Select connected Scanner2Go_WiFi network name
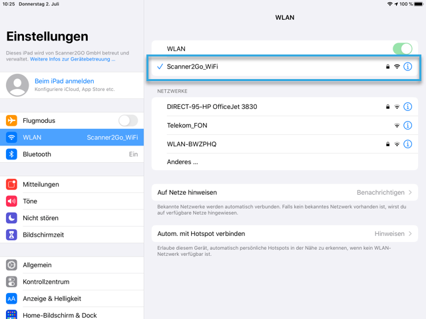 click(x=192, y=66)
